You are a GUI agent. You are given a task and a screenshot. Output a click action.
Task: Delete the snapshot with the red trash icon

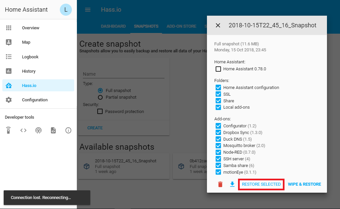point(220,184)
